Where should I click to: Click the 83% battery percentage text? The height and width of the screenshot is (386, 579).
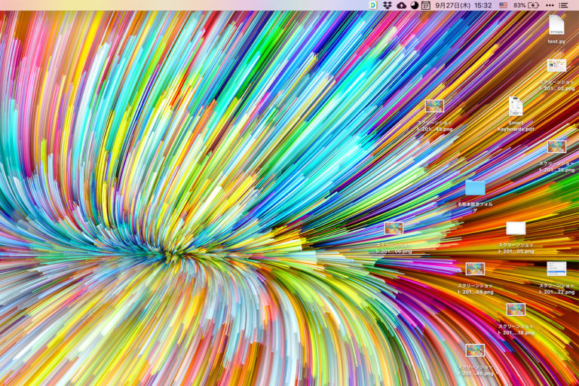coord(519,5)
